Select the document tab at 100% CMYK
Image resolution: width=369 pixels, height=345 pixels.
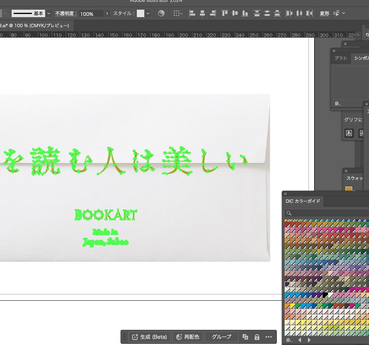click(x=35, y=25)
